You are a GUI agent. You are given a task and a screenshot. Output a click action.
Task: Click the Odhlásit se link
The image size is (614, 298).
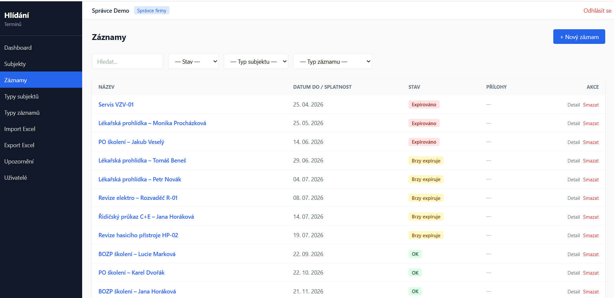pos(597,10)
